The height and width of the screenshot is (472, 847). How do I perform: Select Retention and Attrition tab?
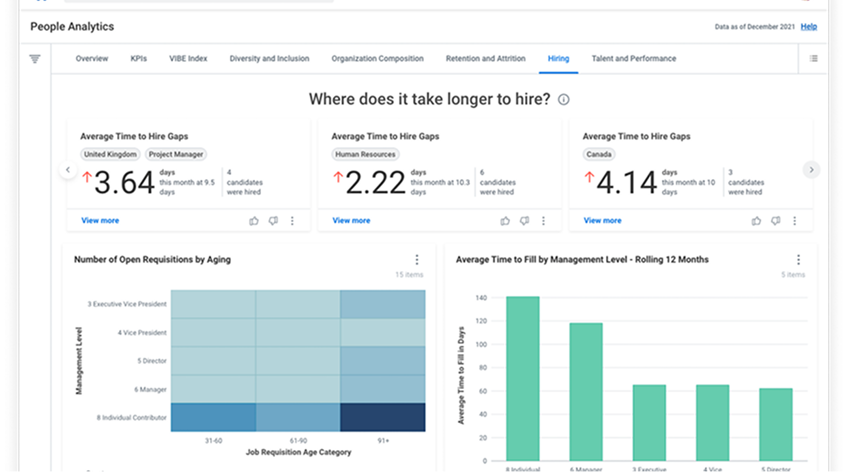pyautogui.click(x=486, y=59)
